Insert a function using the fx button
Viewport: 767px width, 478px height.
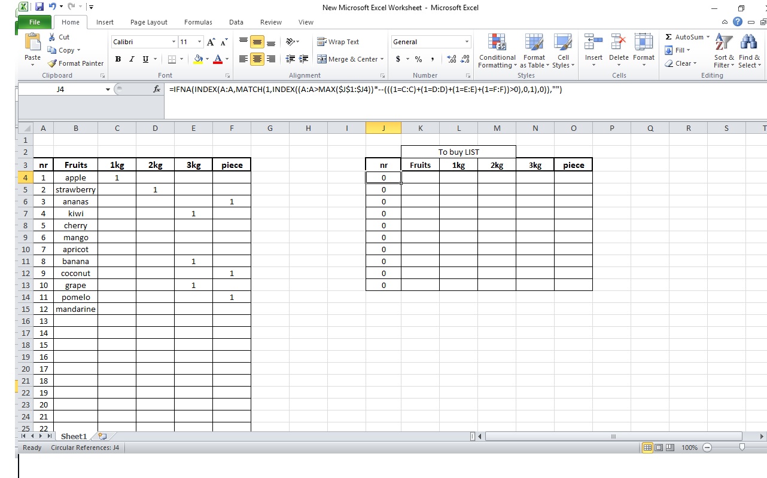pyautogui.click(x=156, y=90)
